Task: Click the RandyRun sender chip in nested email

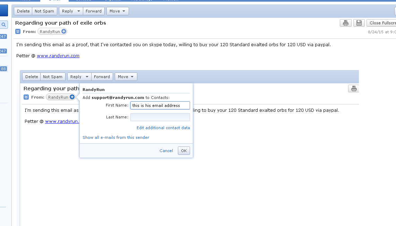Action: coord(61,97)
